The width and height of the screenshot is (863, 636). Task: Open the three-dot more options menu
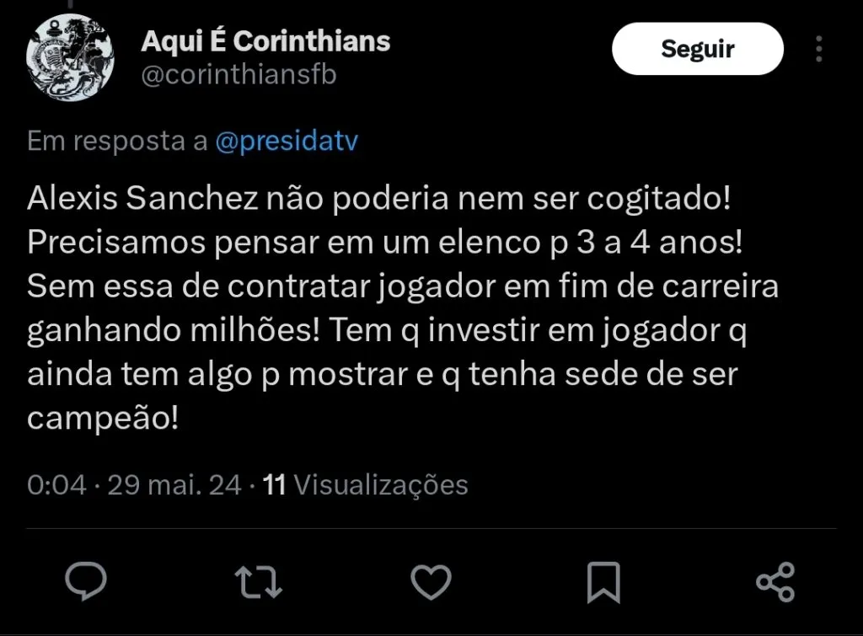click(x=818, y=49)
